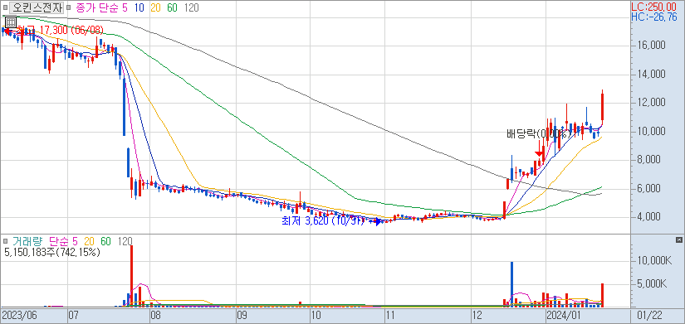Click the 16,000 price axis label

click(x=650, y=46)
